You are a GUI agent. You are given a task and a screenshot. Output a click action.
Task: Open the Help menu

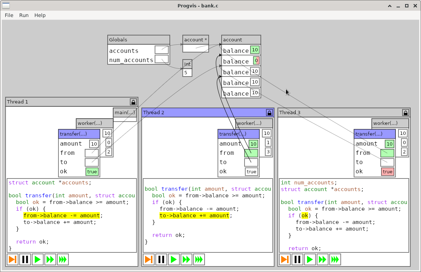click(40, 15)
